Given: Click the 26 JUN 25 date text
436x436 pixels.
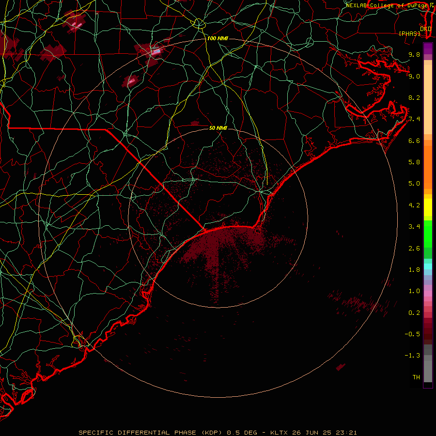Looking at the screenshot, I should [311, 433].
